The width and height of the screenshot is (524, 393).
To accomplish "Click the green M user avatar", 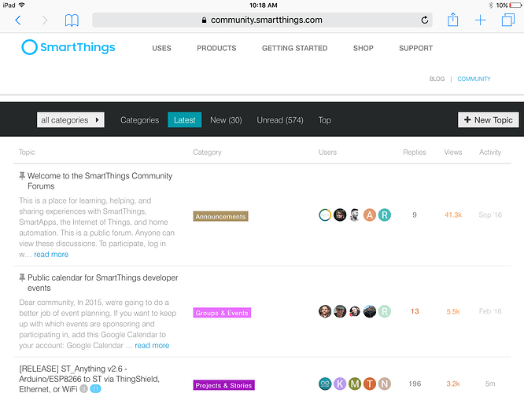I will pos(355,384).
